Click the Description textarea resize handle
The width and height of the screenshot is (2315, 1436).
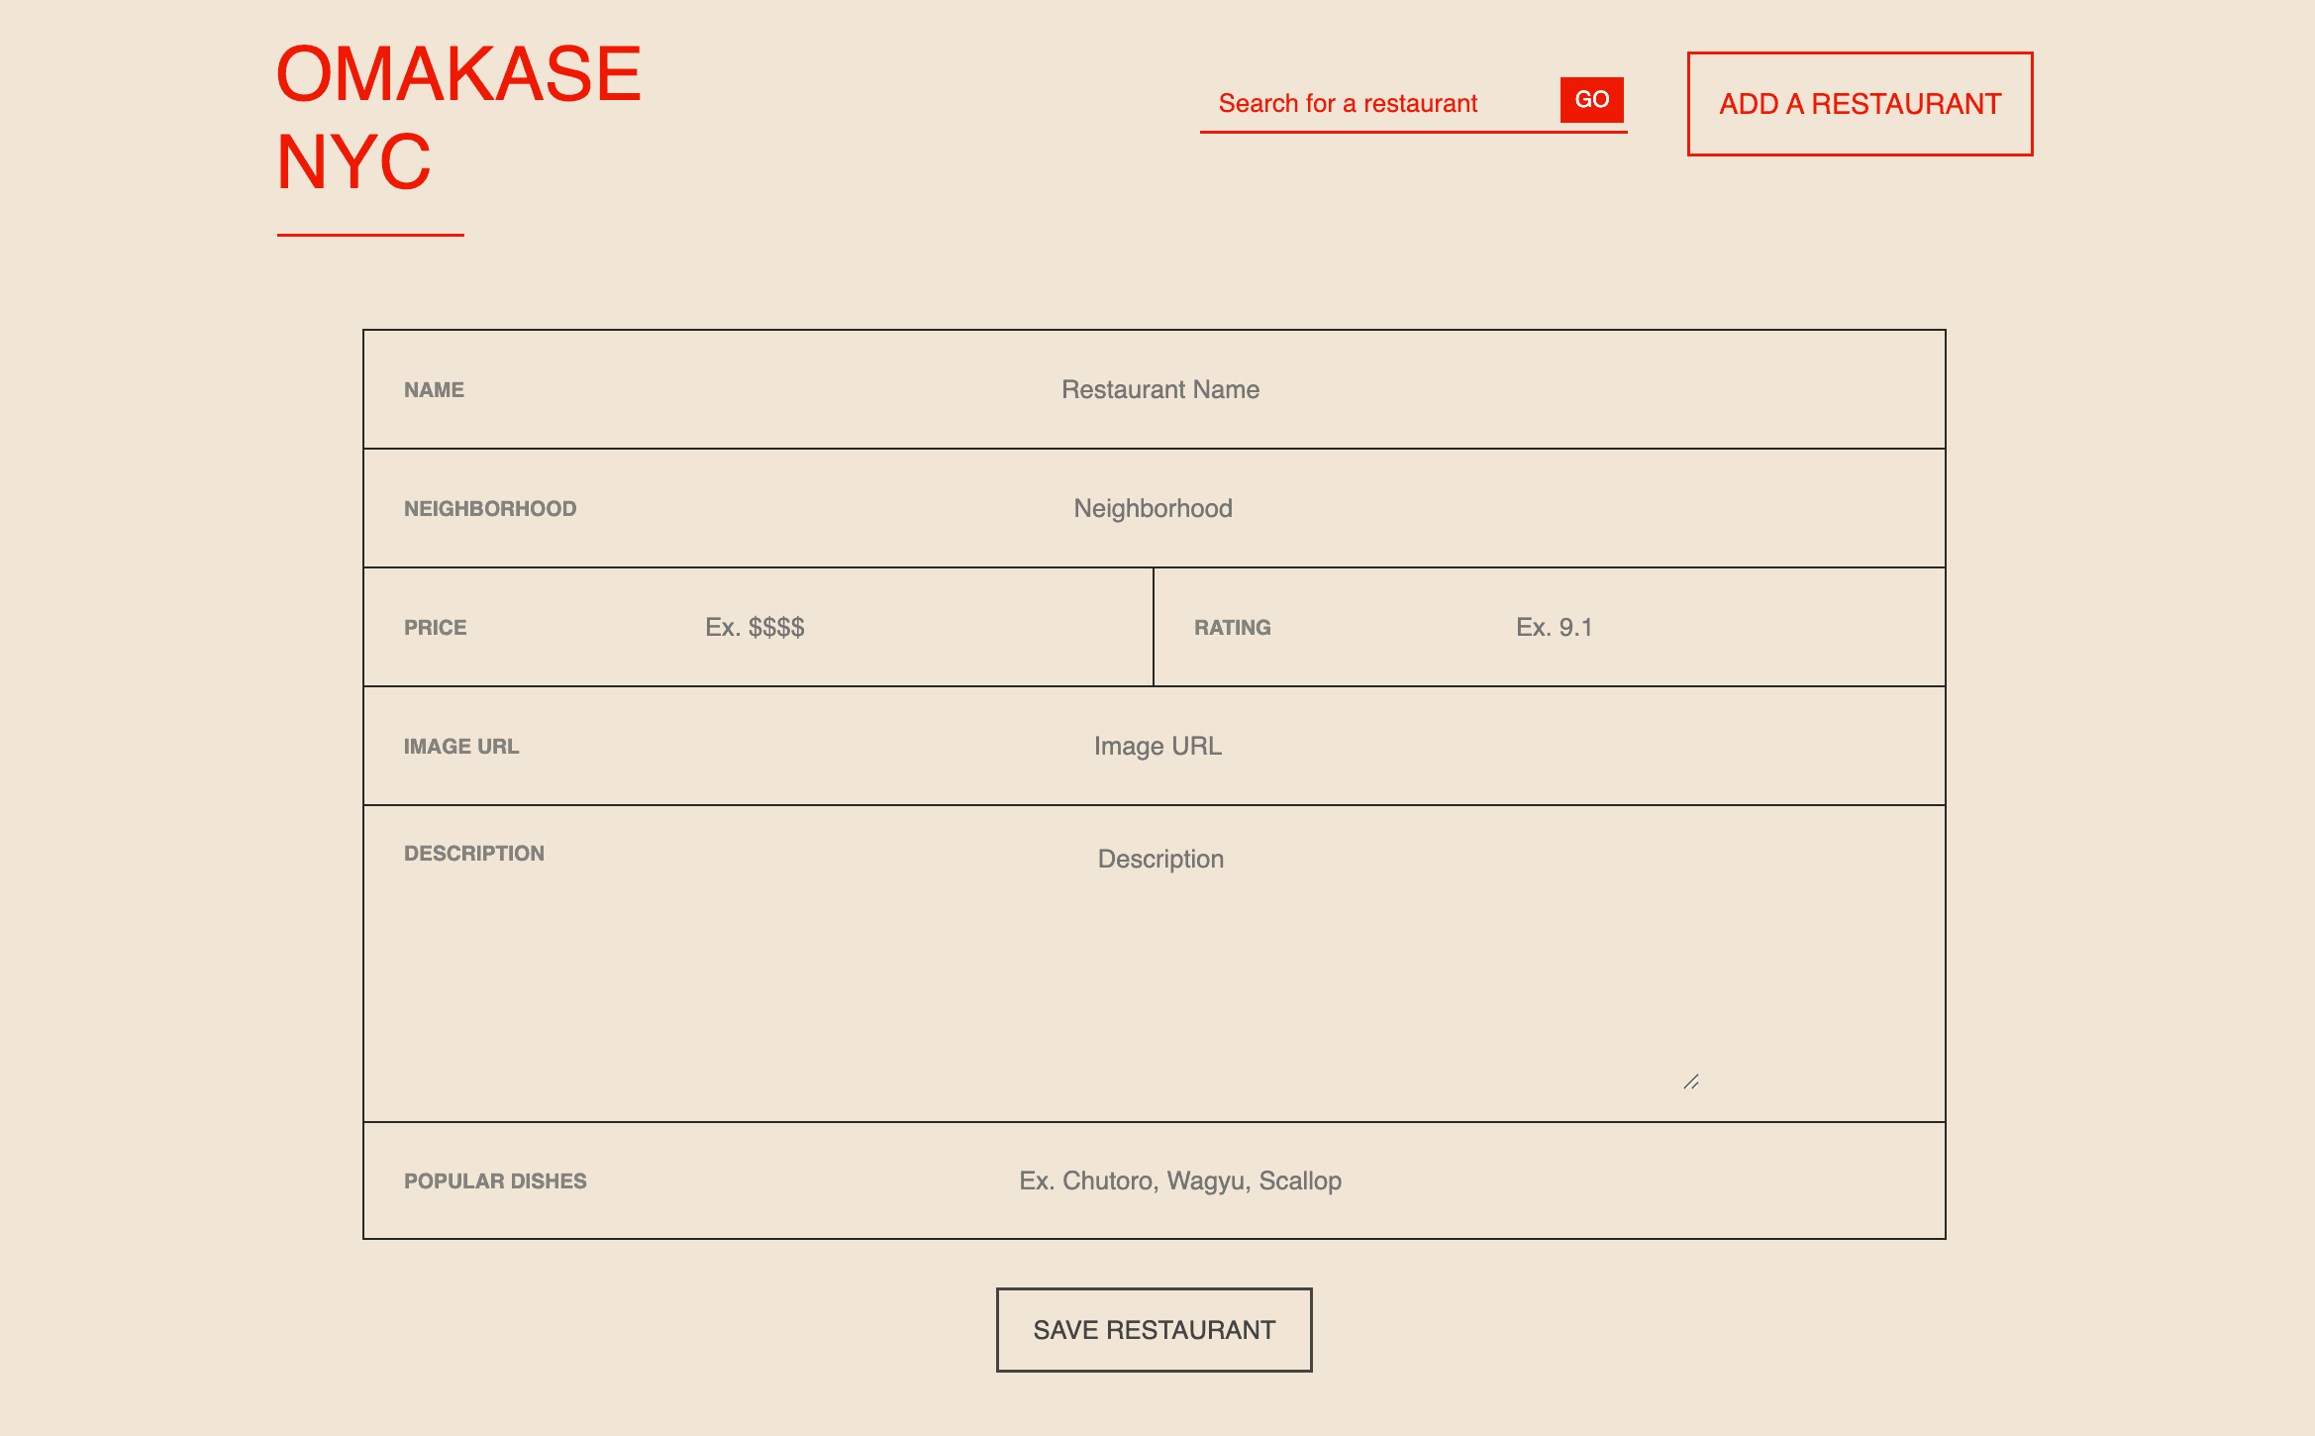tap(1692, 1081)
